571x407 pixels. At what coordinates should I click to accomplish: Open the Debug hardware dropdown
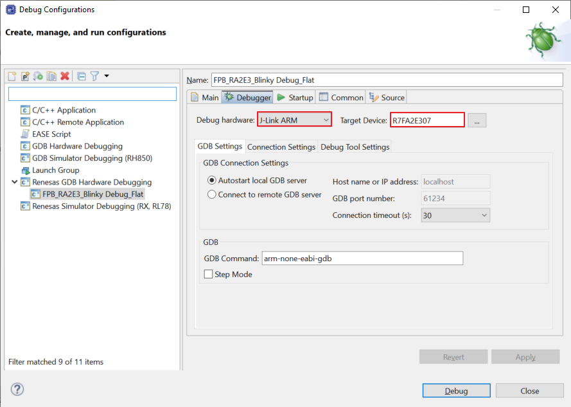[295, 120]
